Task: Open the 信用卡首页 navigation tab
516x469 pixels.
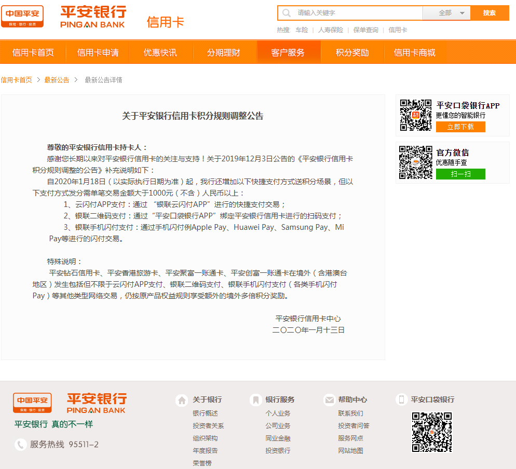Action: tap(33, 52)
